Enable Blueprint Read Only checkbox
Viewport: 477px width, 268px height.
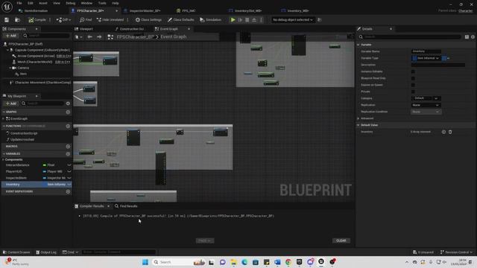[x=413, y=78]
